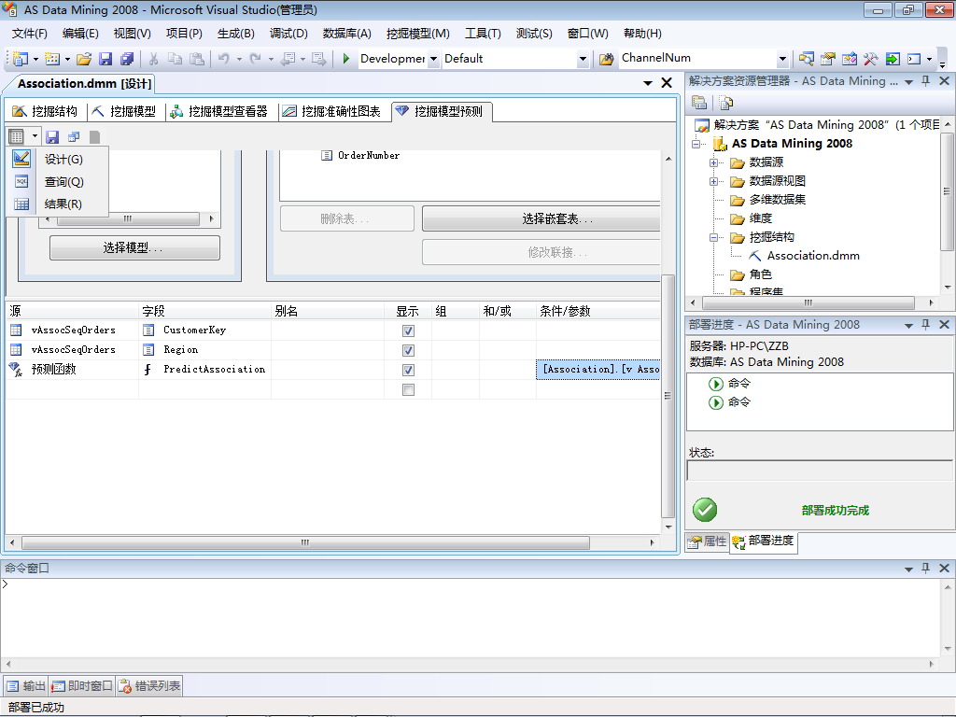Open the Toolbox hammer-wrench icon
956x717 pixels.
pyautogui.click(x=871, y=59)
